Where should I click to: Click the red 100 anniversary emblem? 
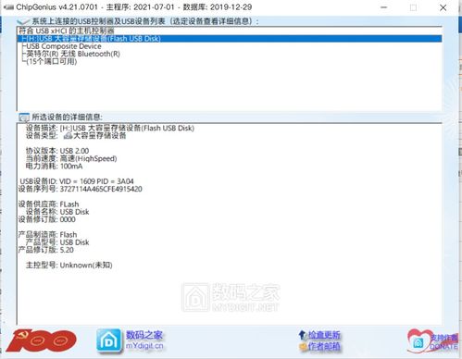click(x=41, y=340)
